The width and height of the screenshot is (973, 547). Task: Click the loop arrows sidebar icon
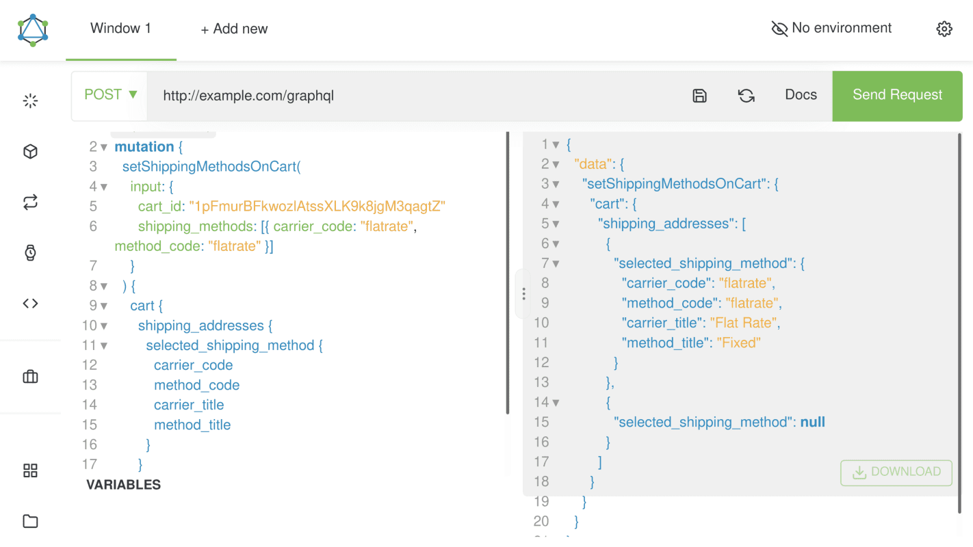(x=30, y=202)
